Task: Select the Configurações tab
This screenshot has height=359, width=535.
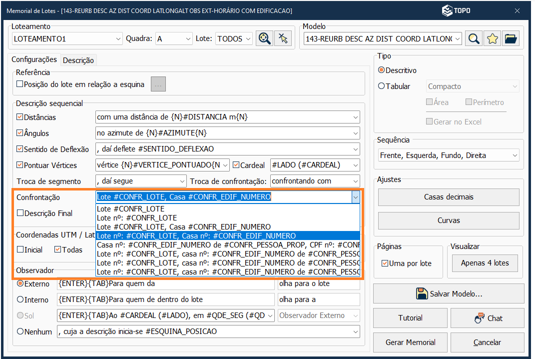Action: click(34, 59)
